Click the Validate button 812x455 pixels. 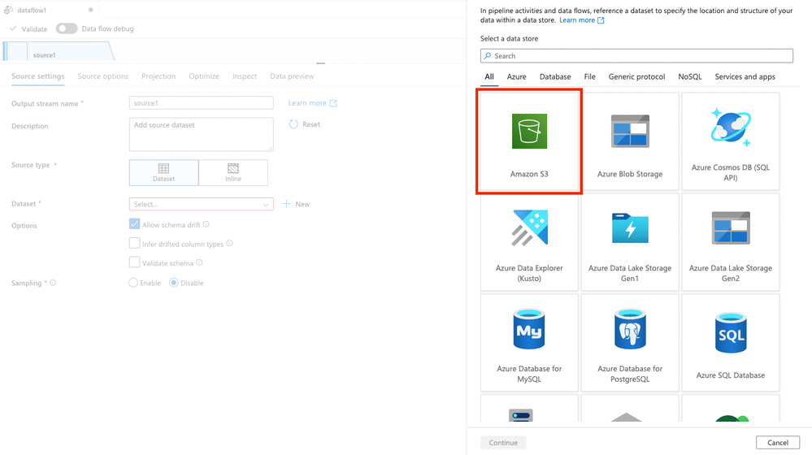pyautogui.click(x=28, y=28)
